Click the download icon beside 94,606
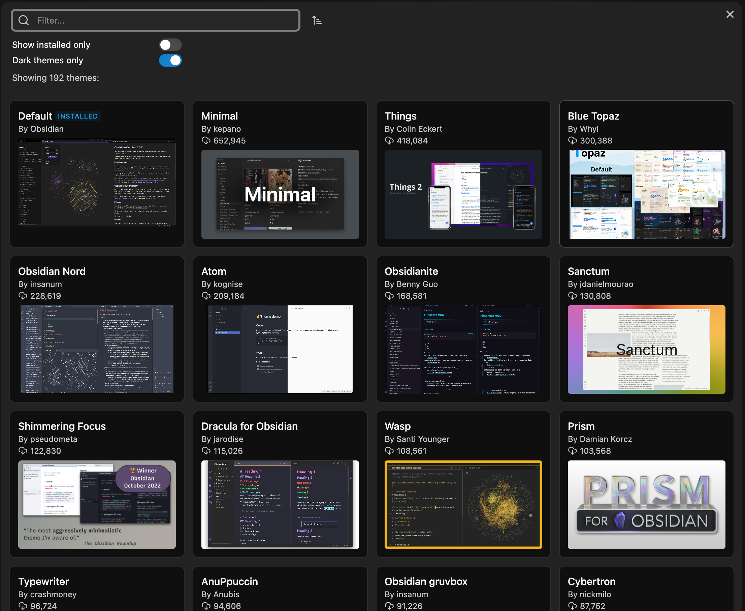The width and height of the screenshot is (745, 611). (206, 606)
